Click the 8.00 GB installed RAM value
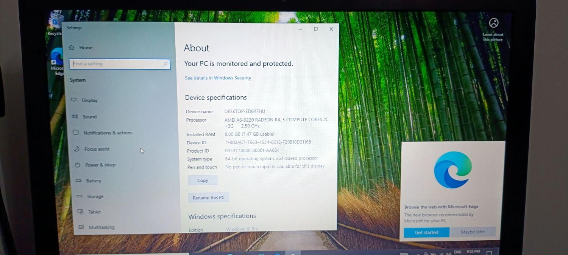This screenshot has width=568, height=255. [250, 134]
